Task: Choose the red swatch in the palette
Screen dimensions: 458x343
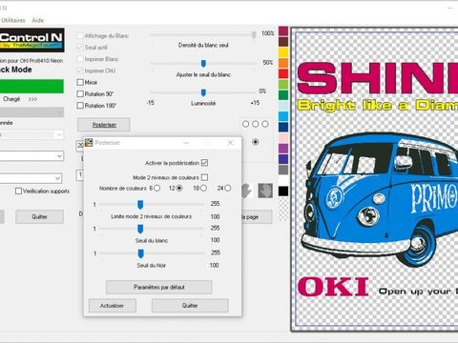Action: [283, 73]
